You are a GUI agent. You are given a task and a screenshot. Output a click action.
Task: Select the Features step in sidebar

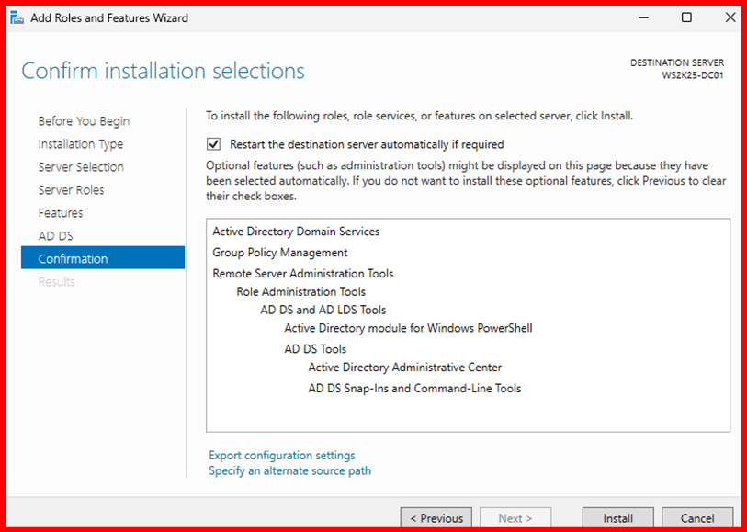point(61,213)
